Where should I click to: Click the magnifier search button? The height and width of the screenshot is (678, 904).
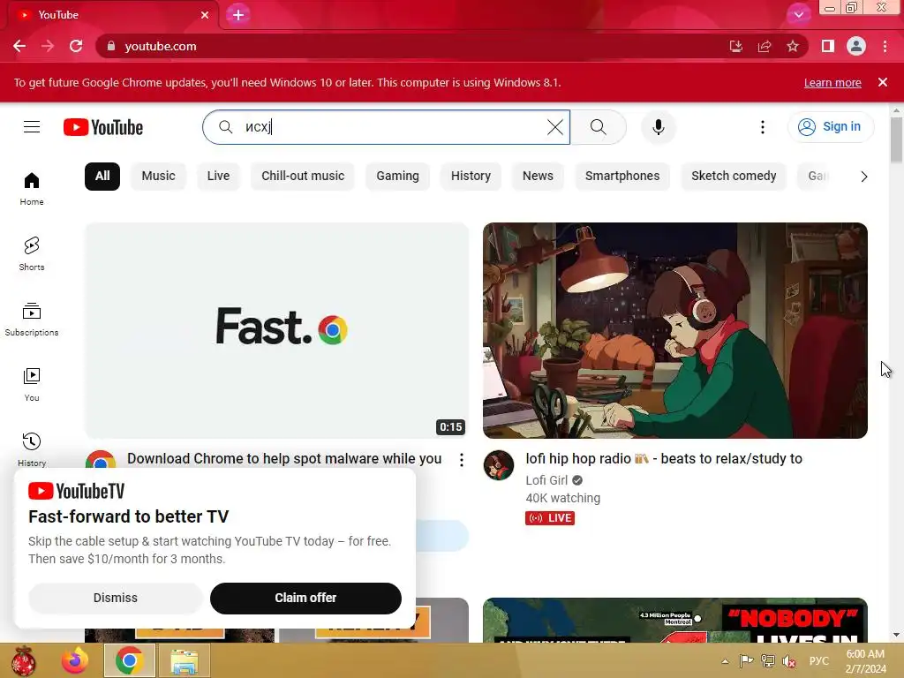click(x=598, y=127)
